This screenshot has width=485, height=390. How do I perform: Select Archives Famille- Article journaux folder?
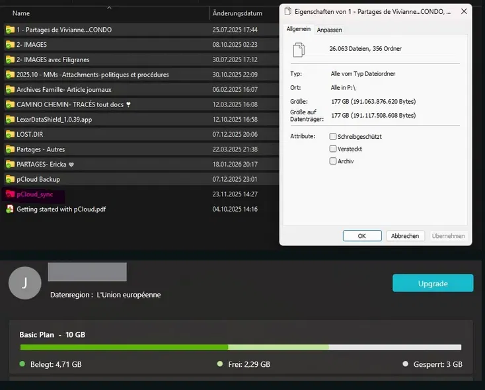[x=64, y=89]
